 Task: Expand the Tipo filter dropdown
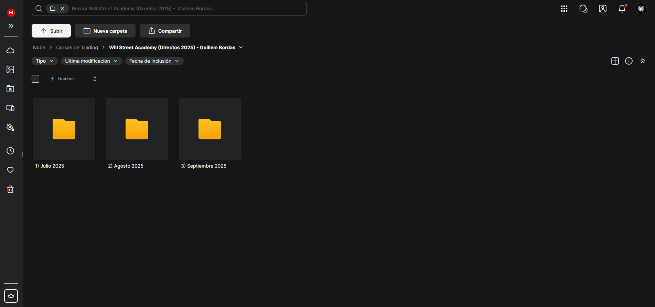pos(45,61)
